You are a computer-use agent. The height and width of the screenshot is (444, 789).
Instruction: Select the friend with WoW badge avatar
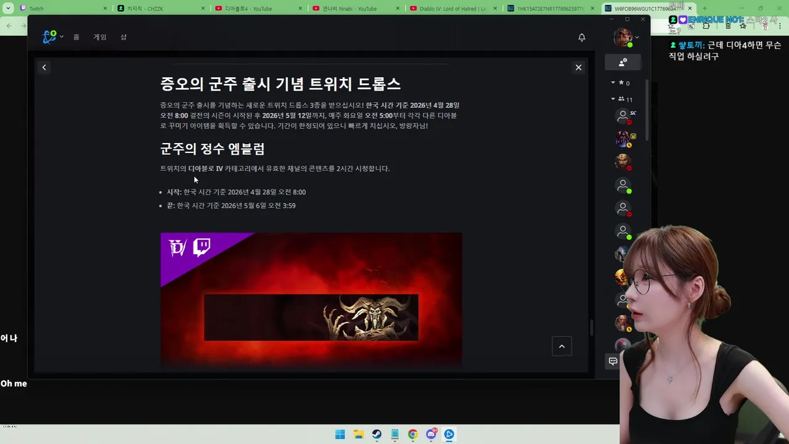pyautogui.click(x=623, y=139)
